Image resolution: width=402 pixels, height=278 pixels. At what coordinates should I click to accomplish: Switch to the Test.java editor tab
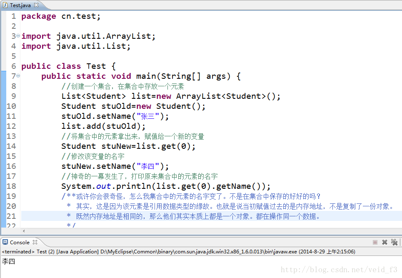(20, 5)
